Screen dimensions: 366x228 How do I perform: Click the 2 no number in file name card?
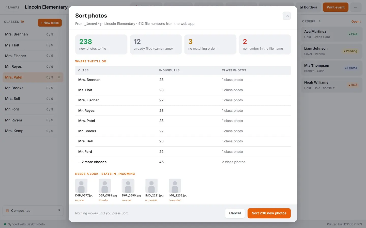click(x=265, y=44)
